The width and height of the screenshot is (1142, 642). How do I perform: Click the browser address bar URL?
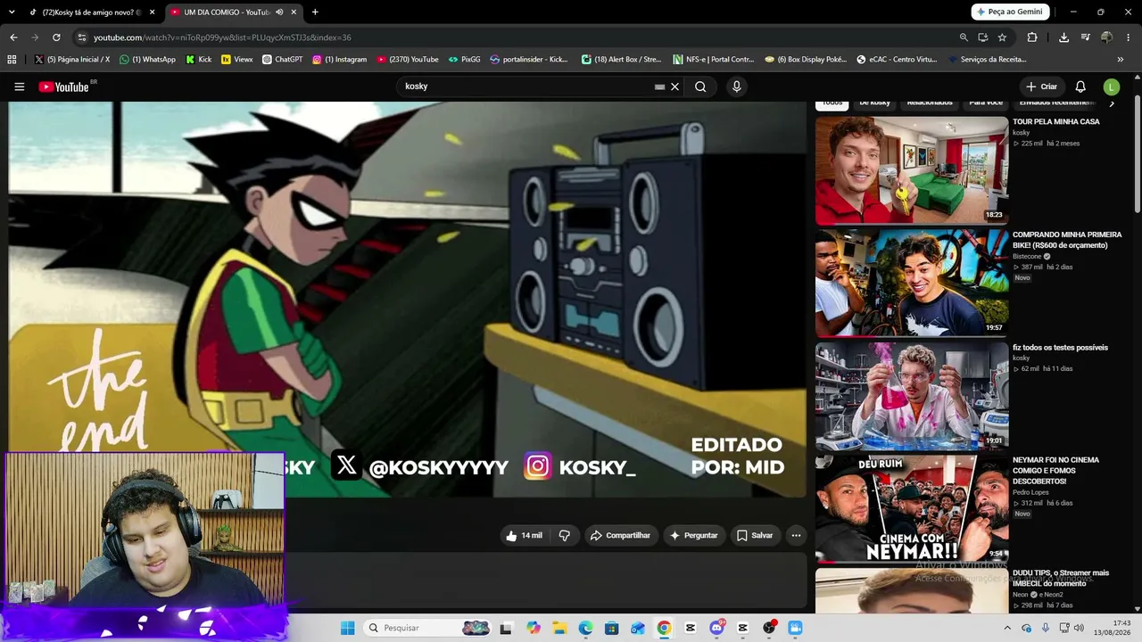222,37
